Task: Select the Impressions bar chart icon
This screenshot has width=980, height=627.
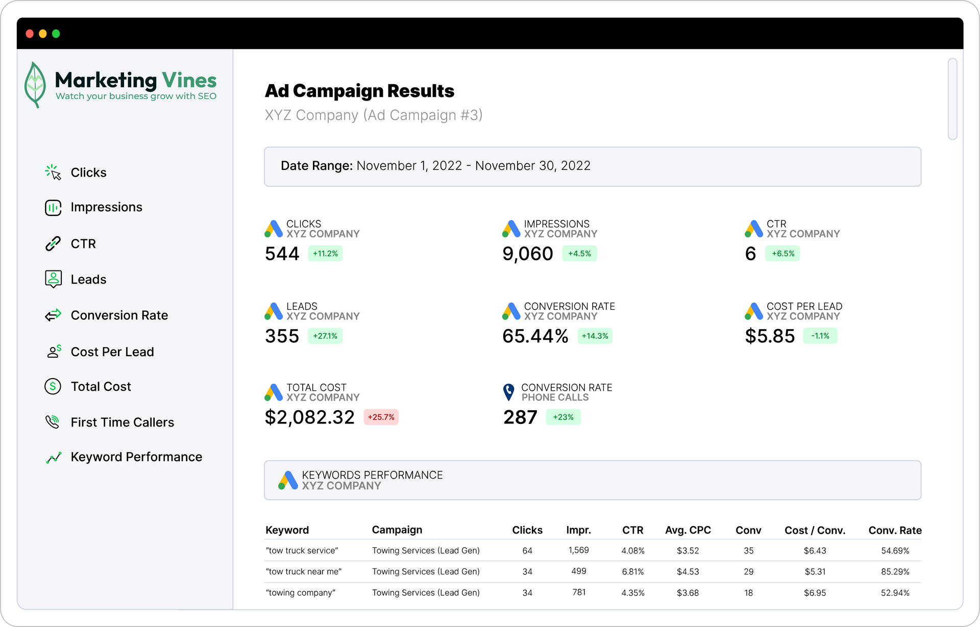Action: (53, 208)
